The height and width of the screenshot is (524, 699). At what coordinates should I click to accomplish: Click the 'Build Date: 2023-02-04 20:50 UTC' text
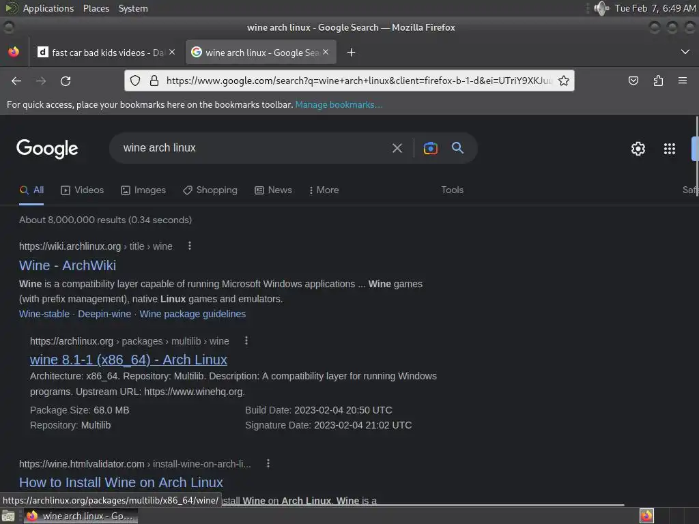318,410
